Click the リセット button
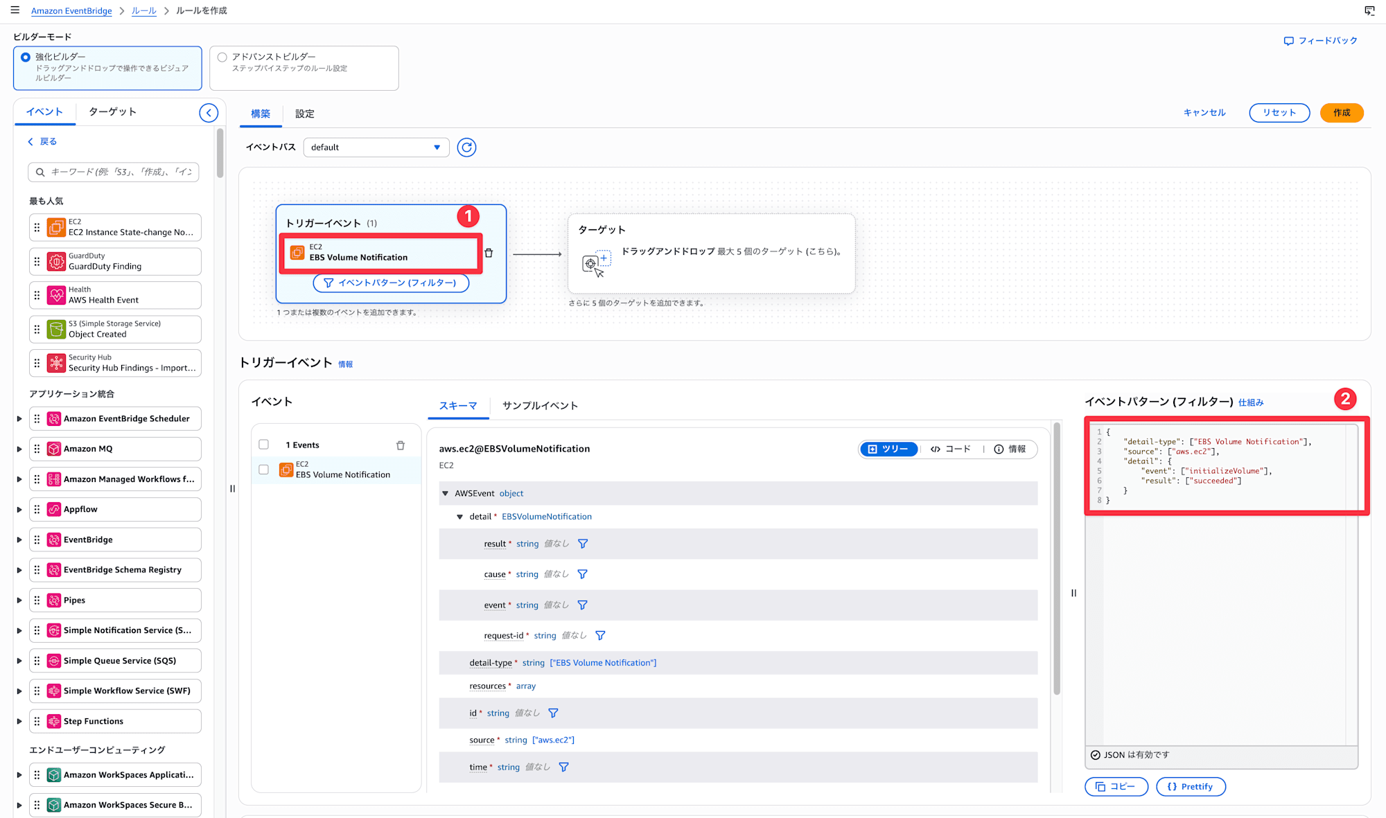Viewport: 1386px width, 818px height. pyautogui.click(x=1279, y=113)
